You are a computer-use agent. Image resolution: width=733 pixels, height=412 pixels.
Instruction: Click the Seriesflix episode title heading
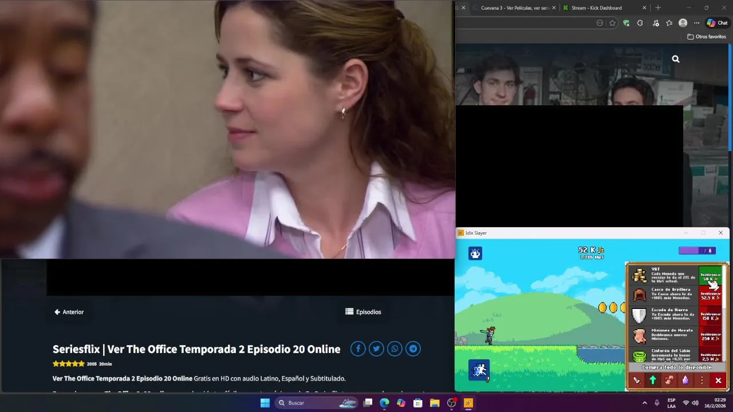point(196,349)
